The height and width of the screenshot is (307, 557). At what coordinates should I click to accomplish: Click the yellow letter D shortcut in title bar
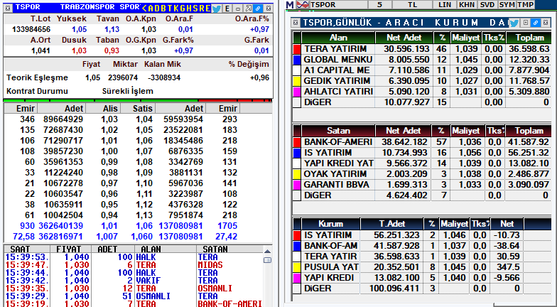tap(158, 9)
